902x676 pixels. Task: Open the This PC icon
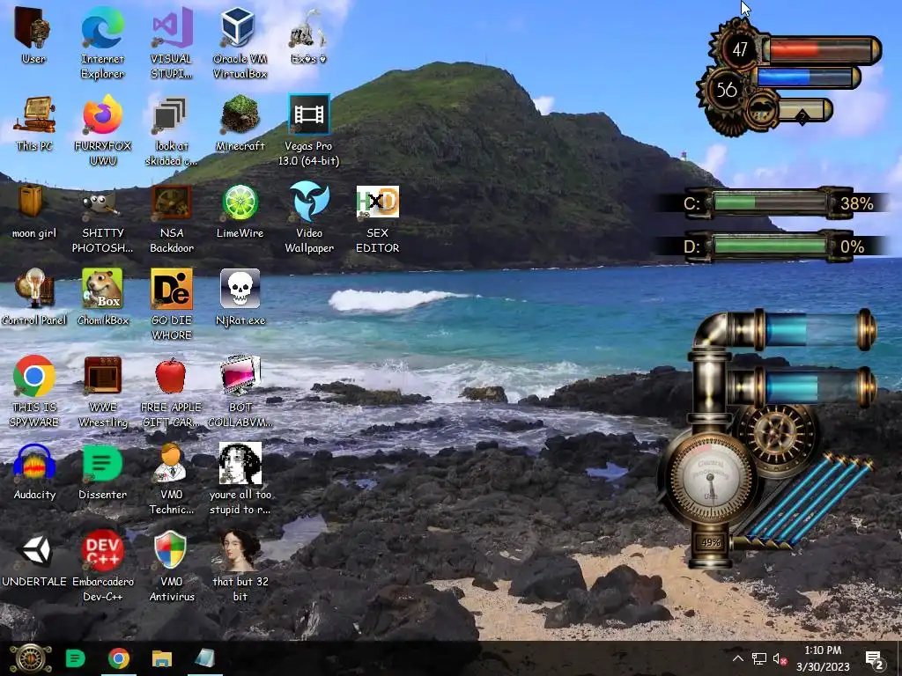34,123
